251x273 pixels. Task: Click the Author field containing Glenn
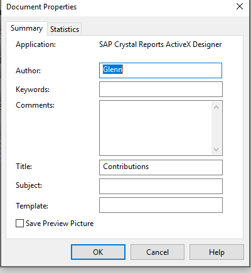161,70
